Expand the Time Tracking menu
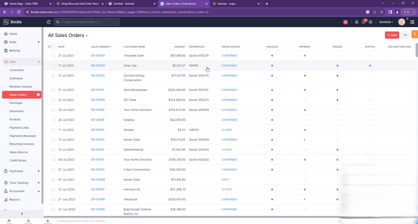This screenshot has width=418, height=224. coord(22,183)
